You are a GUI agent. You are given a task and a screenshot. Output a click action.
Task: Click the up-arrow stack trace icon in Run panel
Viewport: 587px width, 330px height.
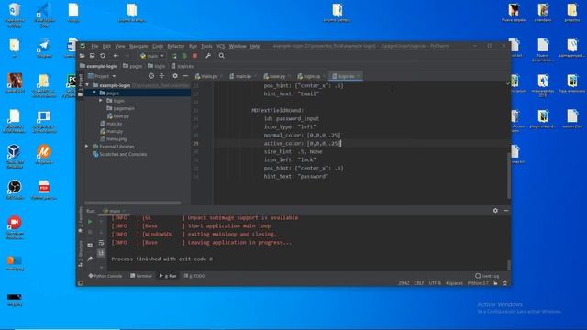101,222
